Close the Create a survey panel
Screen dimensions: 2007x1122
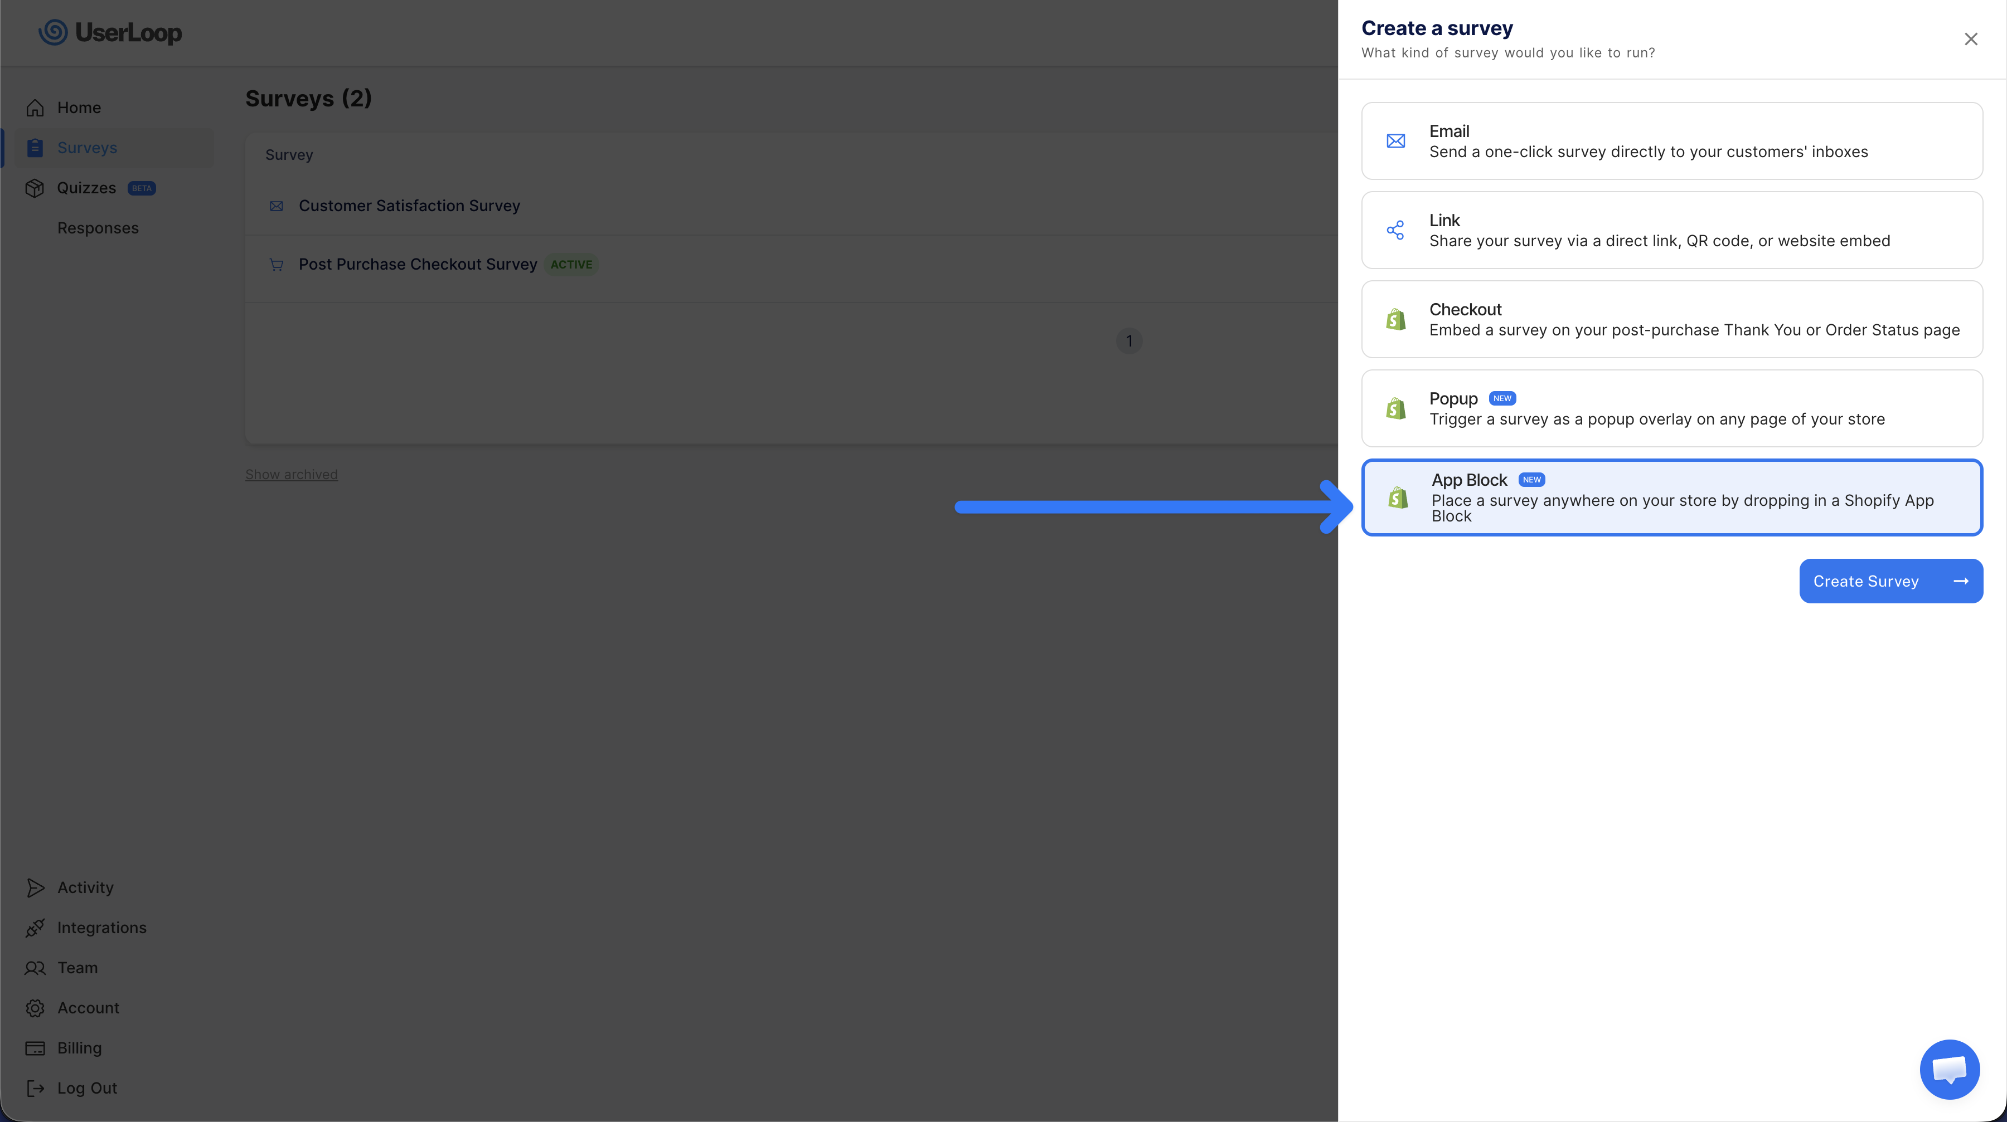1970,38
